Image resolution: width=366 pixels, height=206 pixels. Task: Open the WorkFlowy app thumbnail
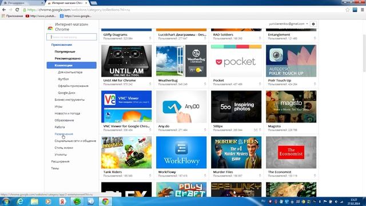click(x=181, y=153)
